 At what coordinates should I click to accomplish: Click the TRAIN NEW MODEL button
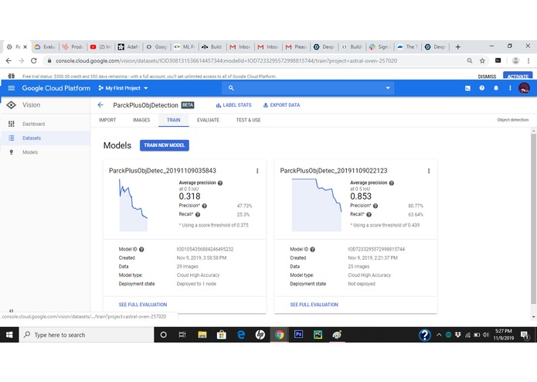coord(165,145)
